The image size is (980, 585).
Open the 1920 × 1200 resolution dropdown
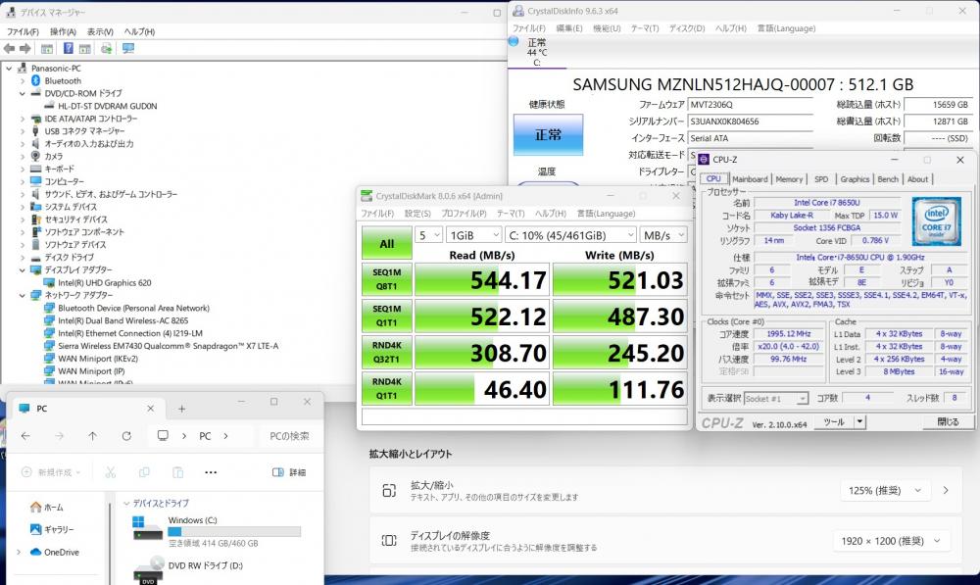coord(890,541)
